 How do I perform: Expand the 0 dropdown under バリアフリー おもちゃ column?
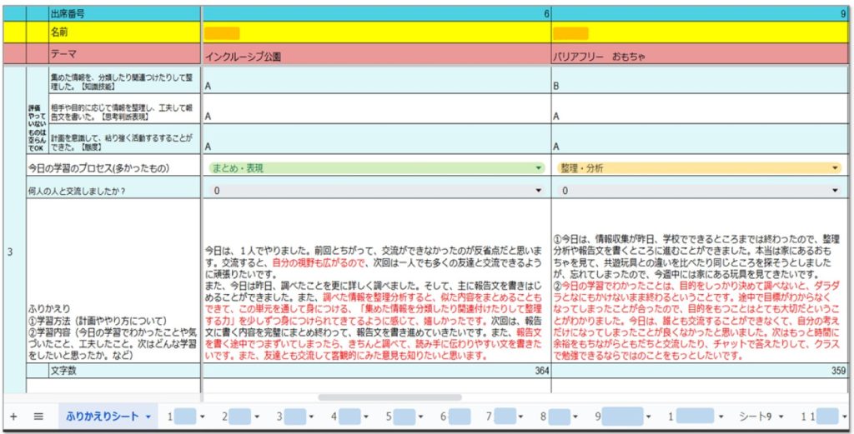836,191
